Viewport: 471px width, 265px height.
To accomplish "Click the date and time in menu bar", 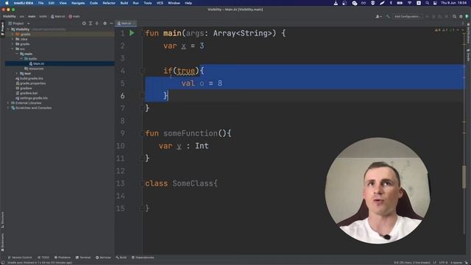I will pyautogui.click(x=453, y=3).
